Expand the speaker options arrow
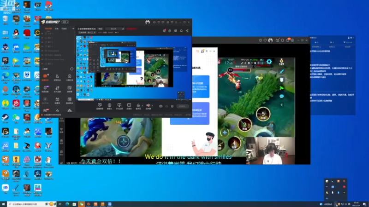The height and width of the screenshot is (207, 369). [x=152, y=106]
